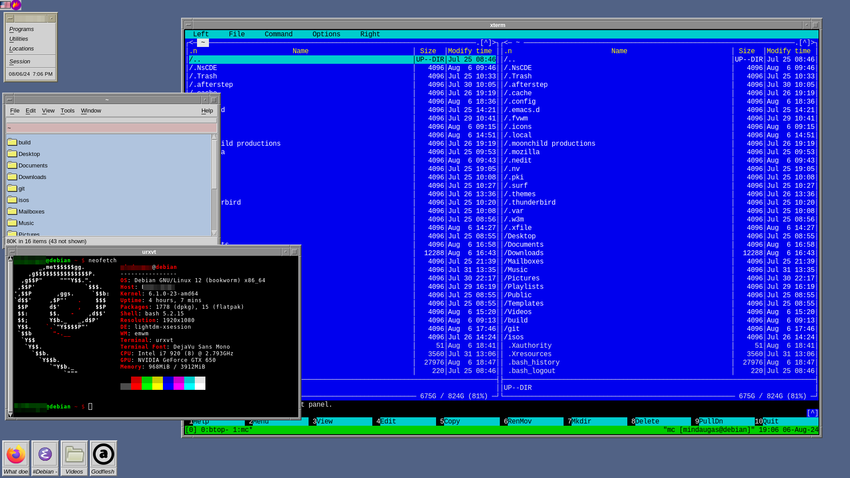Open window menu button of file manager window
The image size is (850, 478).
click(x=9, y=100)
